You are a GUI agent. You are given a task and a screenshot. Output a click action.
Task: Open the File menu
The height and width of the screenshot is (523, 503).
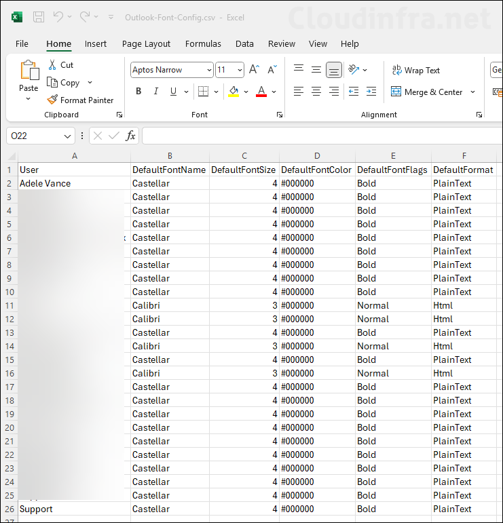[x=22, y=43]
